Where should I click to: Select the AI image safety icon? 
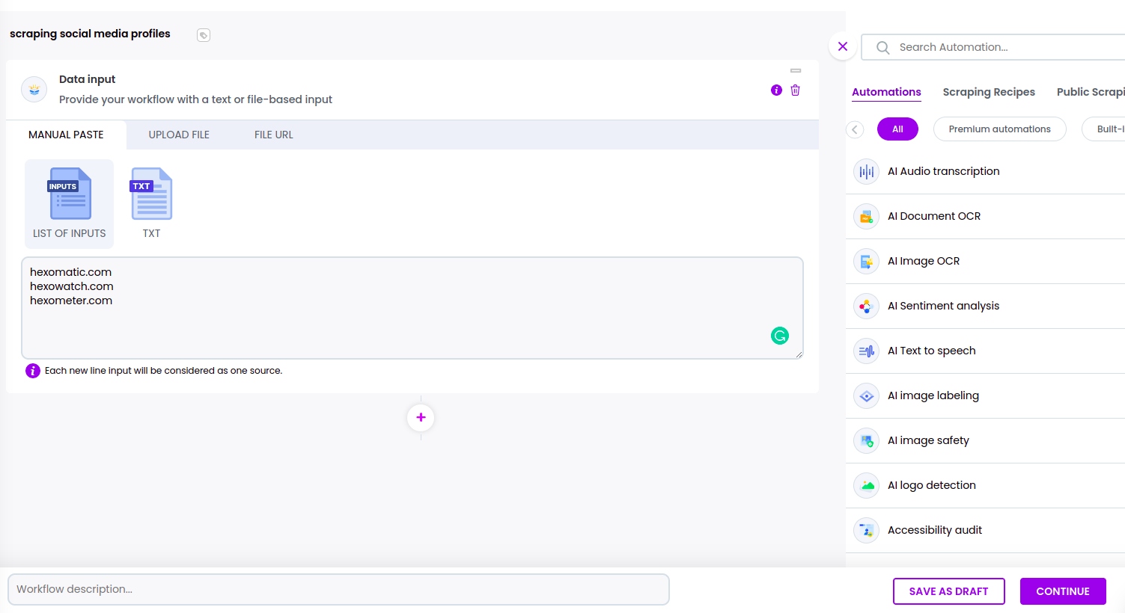click(x=866, y=440)
